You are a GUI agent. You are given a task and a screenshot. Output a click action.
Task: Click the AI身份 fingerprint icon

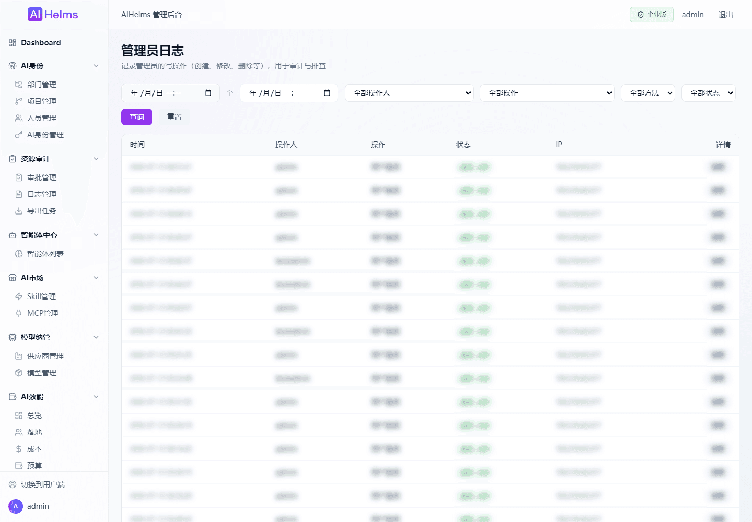13,66
